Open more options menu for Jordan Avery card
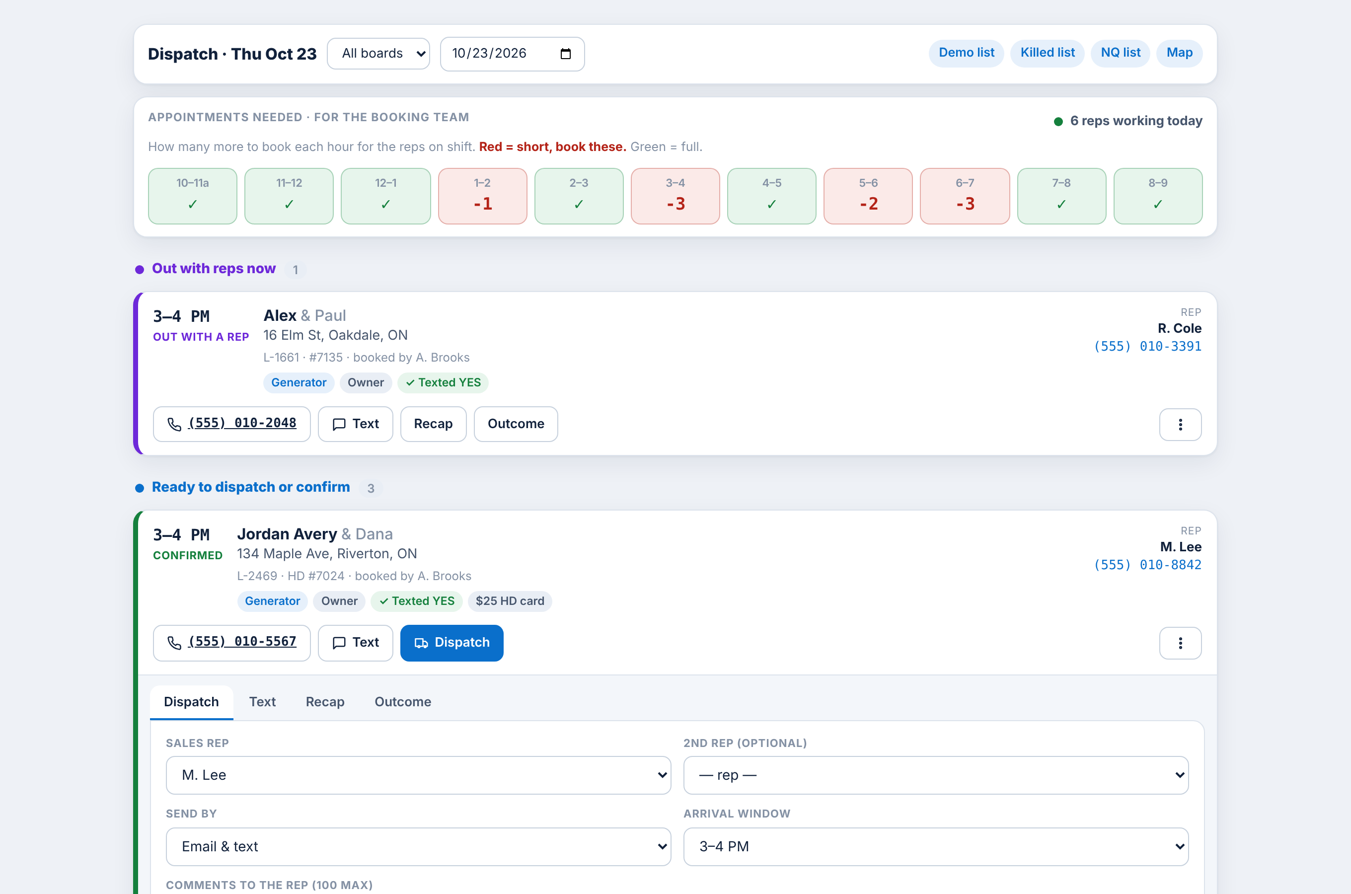 click(1180, 643)
